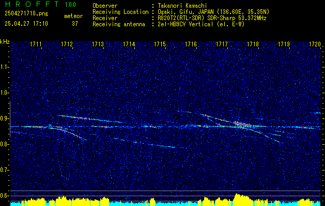Click the HROFFT title text
This screenshot has height=206, width=325.
(32, 4)
